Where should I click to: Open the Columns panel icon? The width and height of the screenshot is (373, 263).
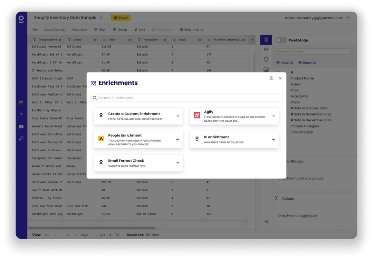pyautogui.click(x=266, y=40)
